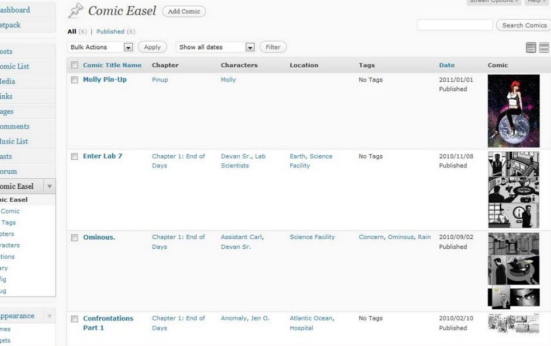Click Chapter 1 link in Enter Lab 7 row
The width and height of the screenshot is (551, 346).
(178, 160)
